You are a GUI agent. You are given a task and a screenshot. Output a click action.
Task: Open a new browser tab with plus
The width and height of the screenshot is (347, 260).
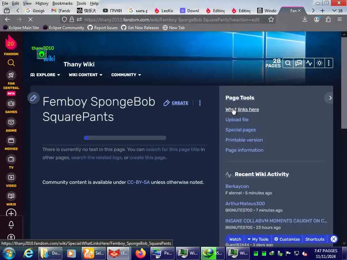pyautogui.click(x=323, y=10)
